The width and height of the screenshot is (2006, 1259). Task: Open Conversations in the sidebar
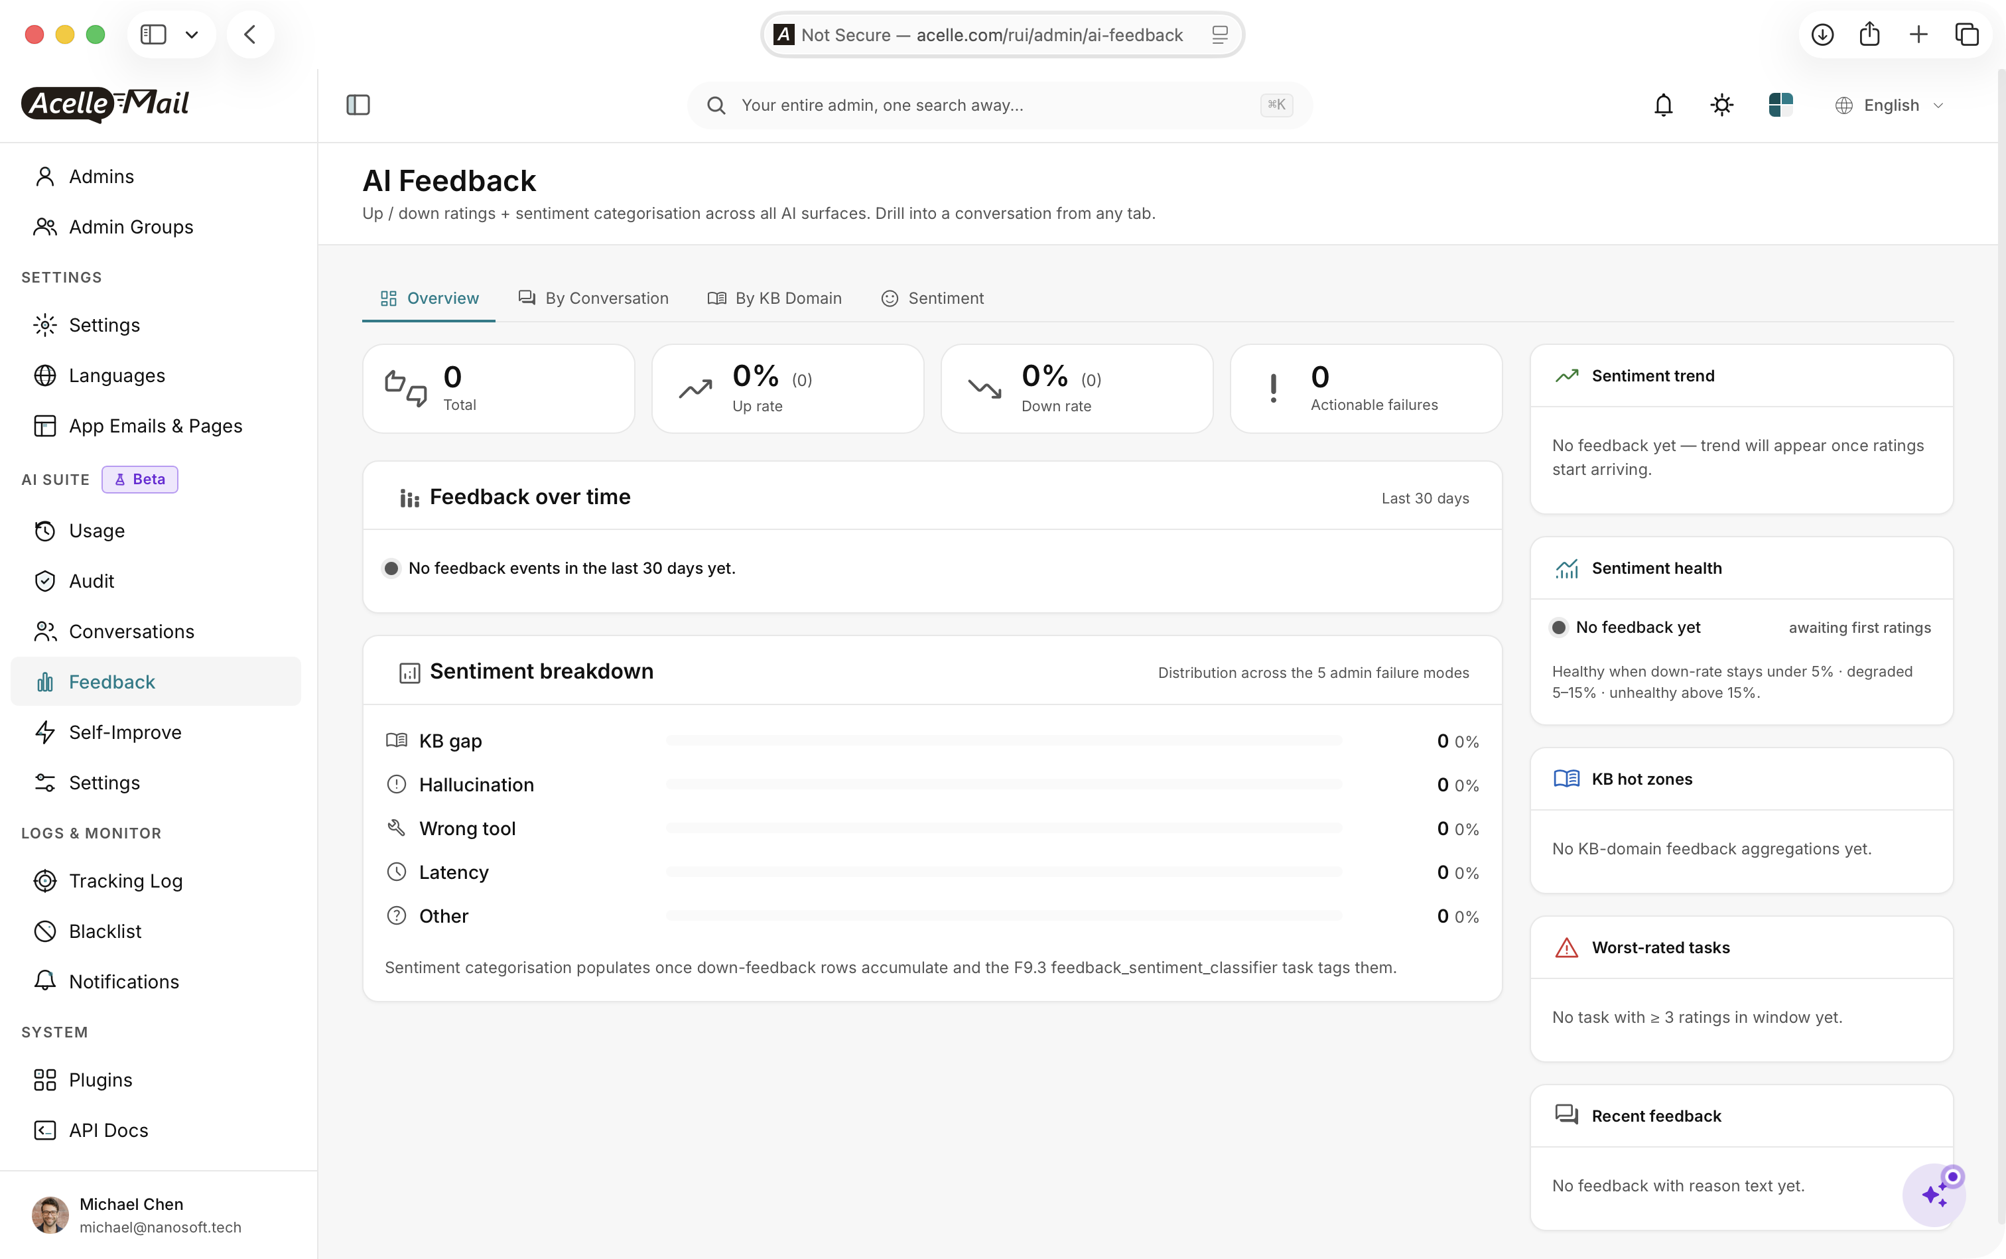(156, 631)
